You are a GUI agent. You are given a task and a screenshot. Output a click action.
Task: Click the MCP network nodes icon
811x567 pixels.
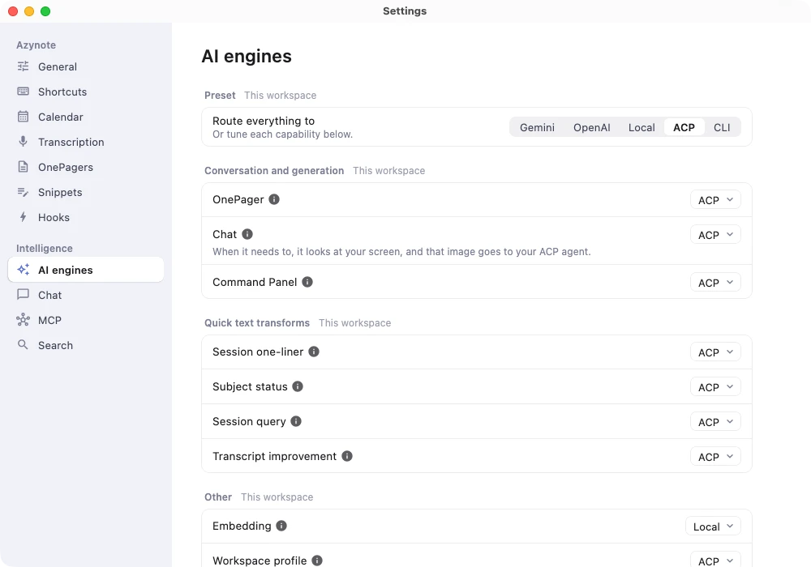click(x=23, y=320)
